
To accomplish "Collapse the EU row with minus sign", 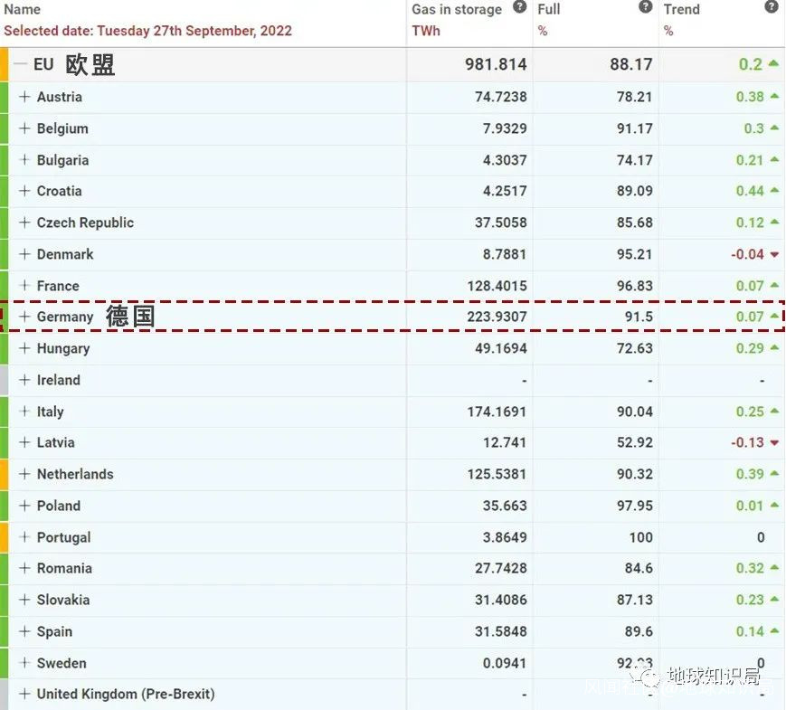I will click(x=21, y=65).
